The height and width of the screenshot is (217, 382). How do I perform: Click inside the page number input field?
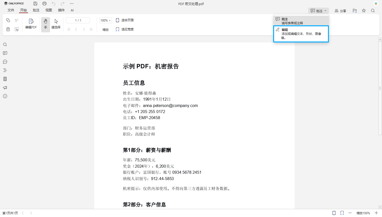[x=78, y=20]
